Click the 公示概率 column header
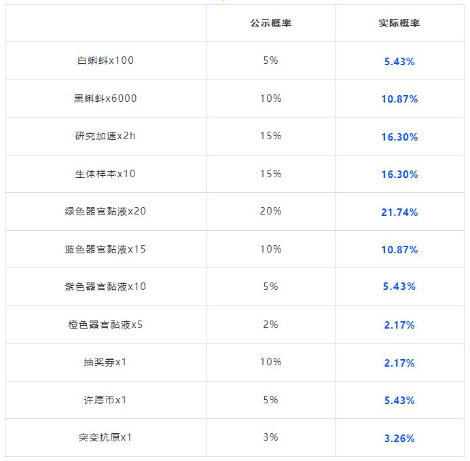470x461 pixels. tap(270, 23)
